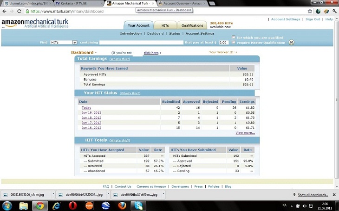Open Internet Explorer from taskbar

57,205
